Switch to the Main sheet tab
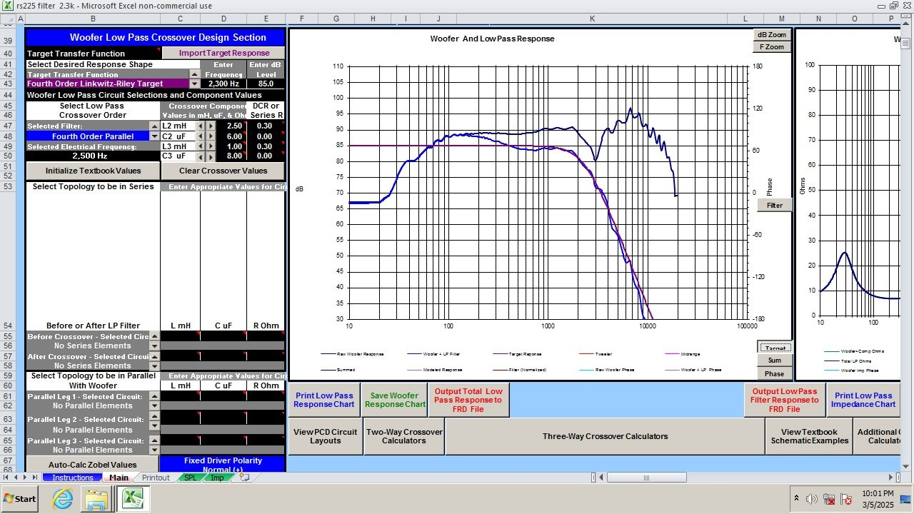914x514 pixels. 119,478
